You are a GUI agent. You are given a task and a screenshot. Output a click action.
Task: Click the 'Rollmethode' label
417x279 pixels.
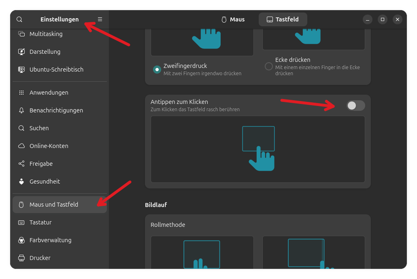[x=168, y=225]
